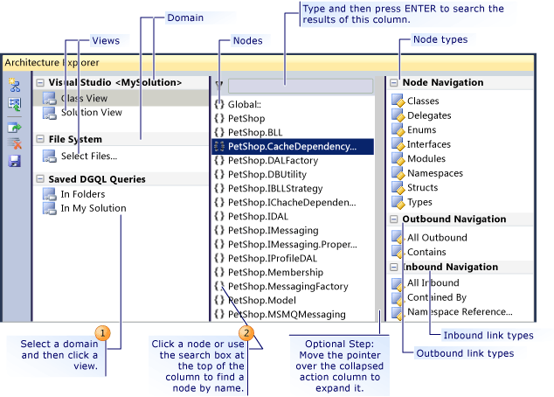Image resolution: width=554 pixels, height=397 pixels.
Task: Select the PetShop.IChacheDependen... node
Action: coord(293,202)
